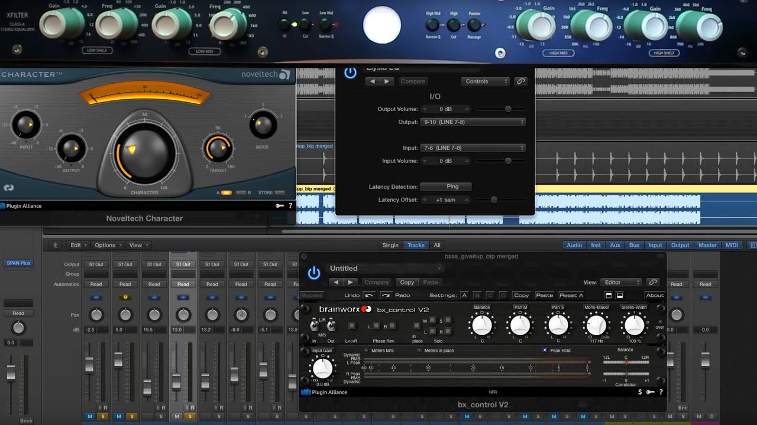Click key license icon in bx_control

650,392
